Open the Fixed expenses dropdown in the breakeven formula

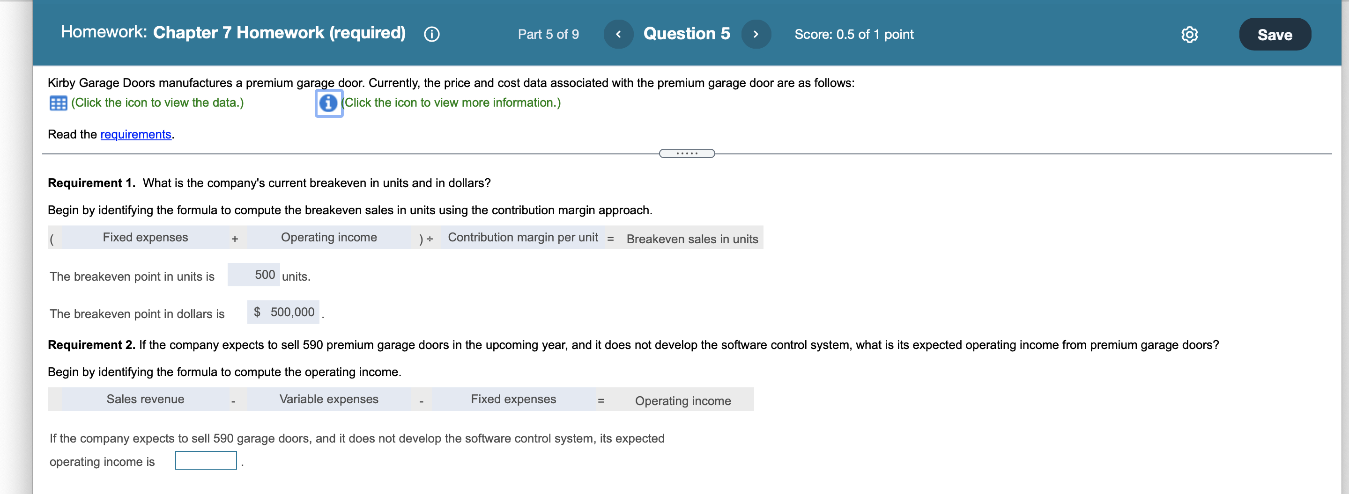pos(145,237)
